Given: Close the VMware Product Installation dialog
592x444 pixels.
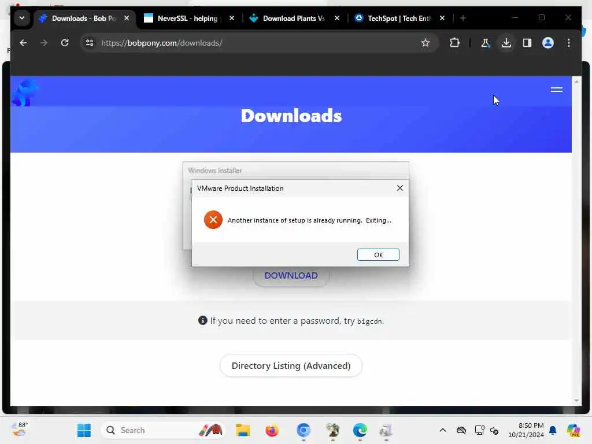Looking at the screenshot, I should (400, 188).
